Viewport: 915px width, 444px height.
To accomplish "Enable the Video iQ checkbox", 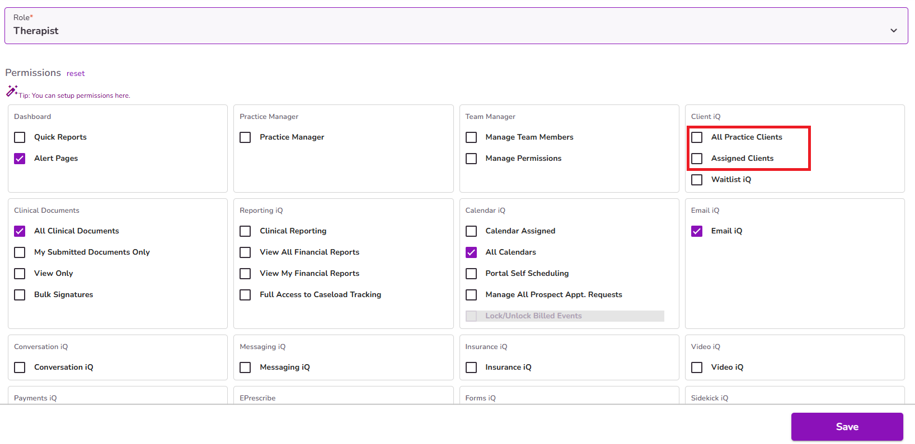I will point(697,367).
